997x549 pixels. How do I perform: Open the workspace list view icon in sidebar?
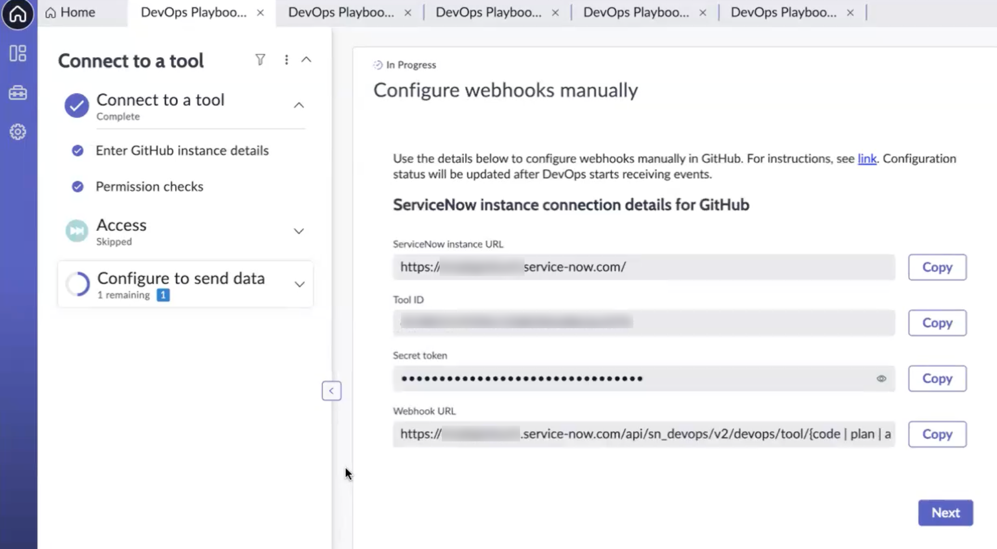pyautogui.click(x=18, y=53)
